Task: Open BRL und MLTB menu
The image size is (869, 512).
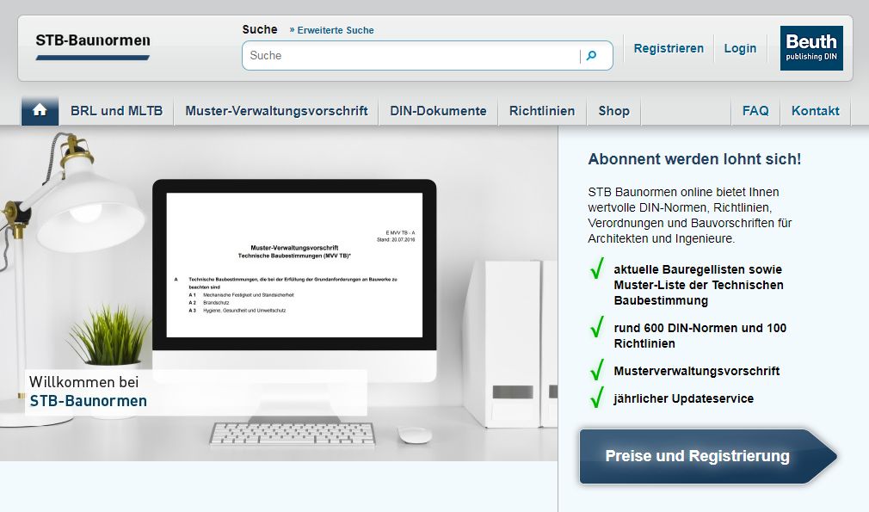Action: click(x=116, y=111)
